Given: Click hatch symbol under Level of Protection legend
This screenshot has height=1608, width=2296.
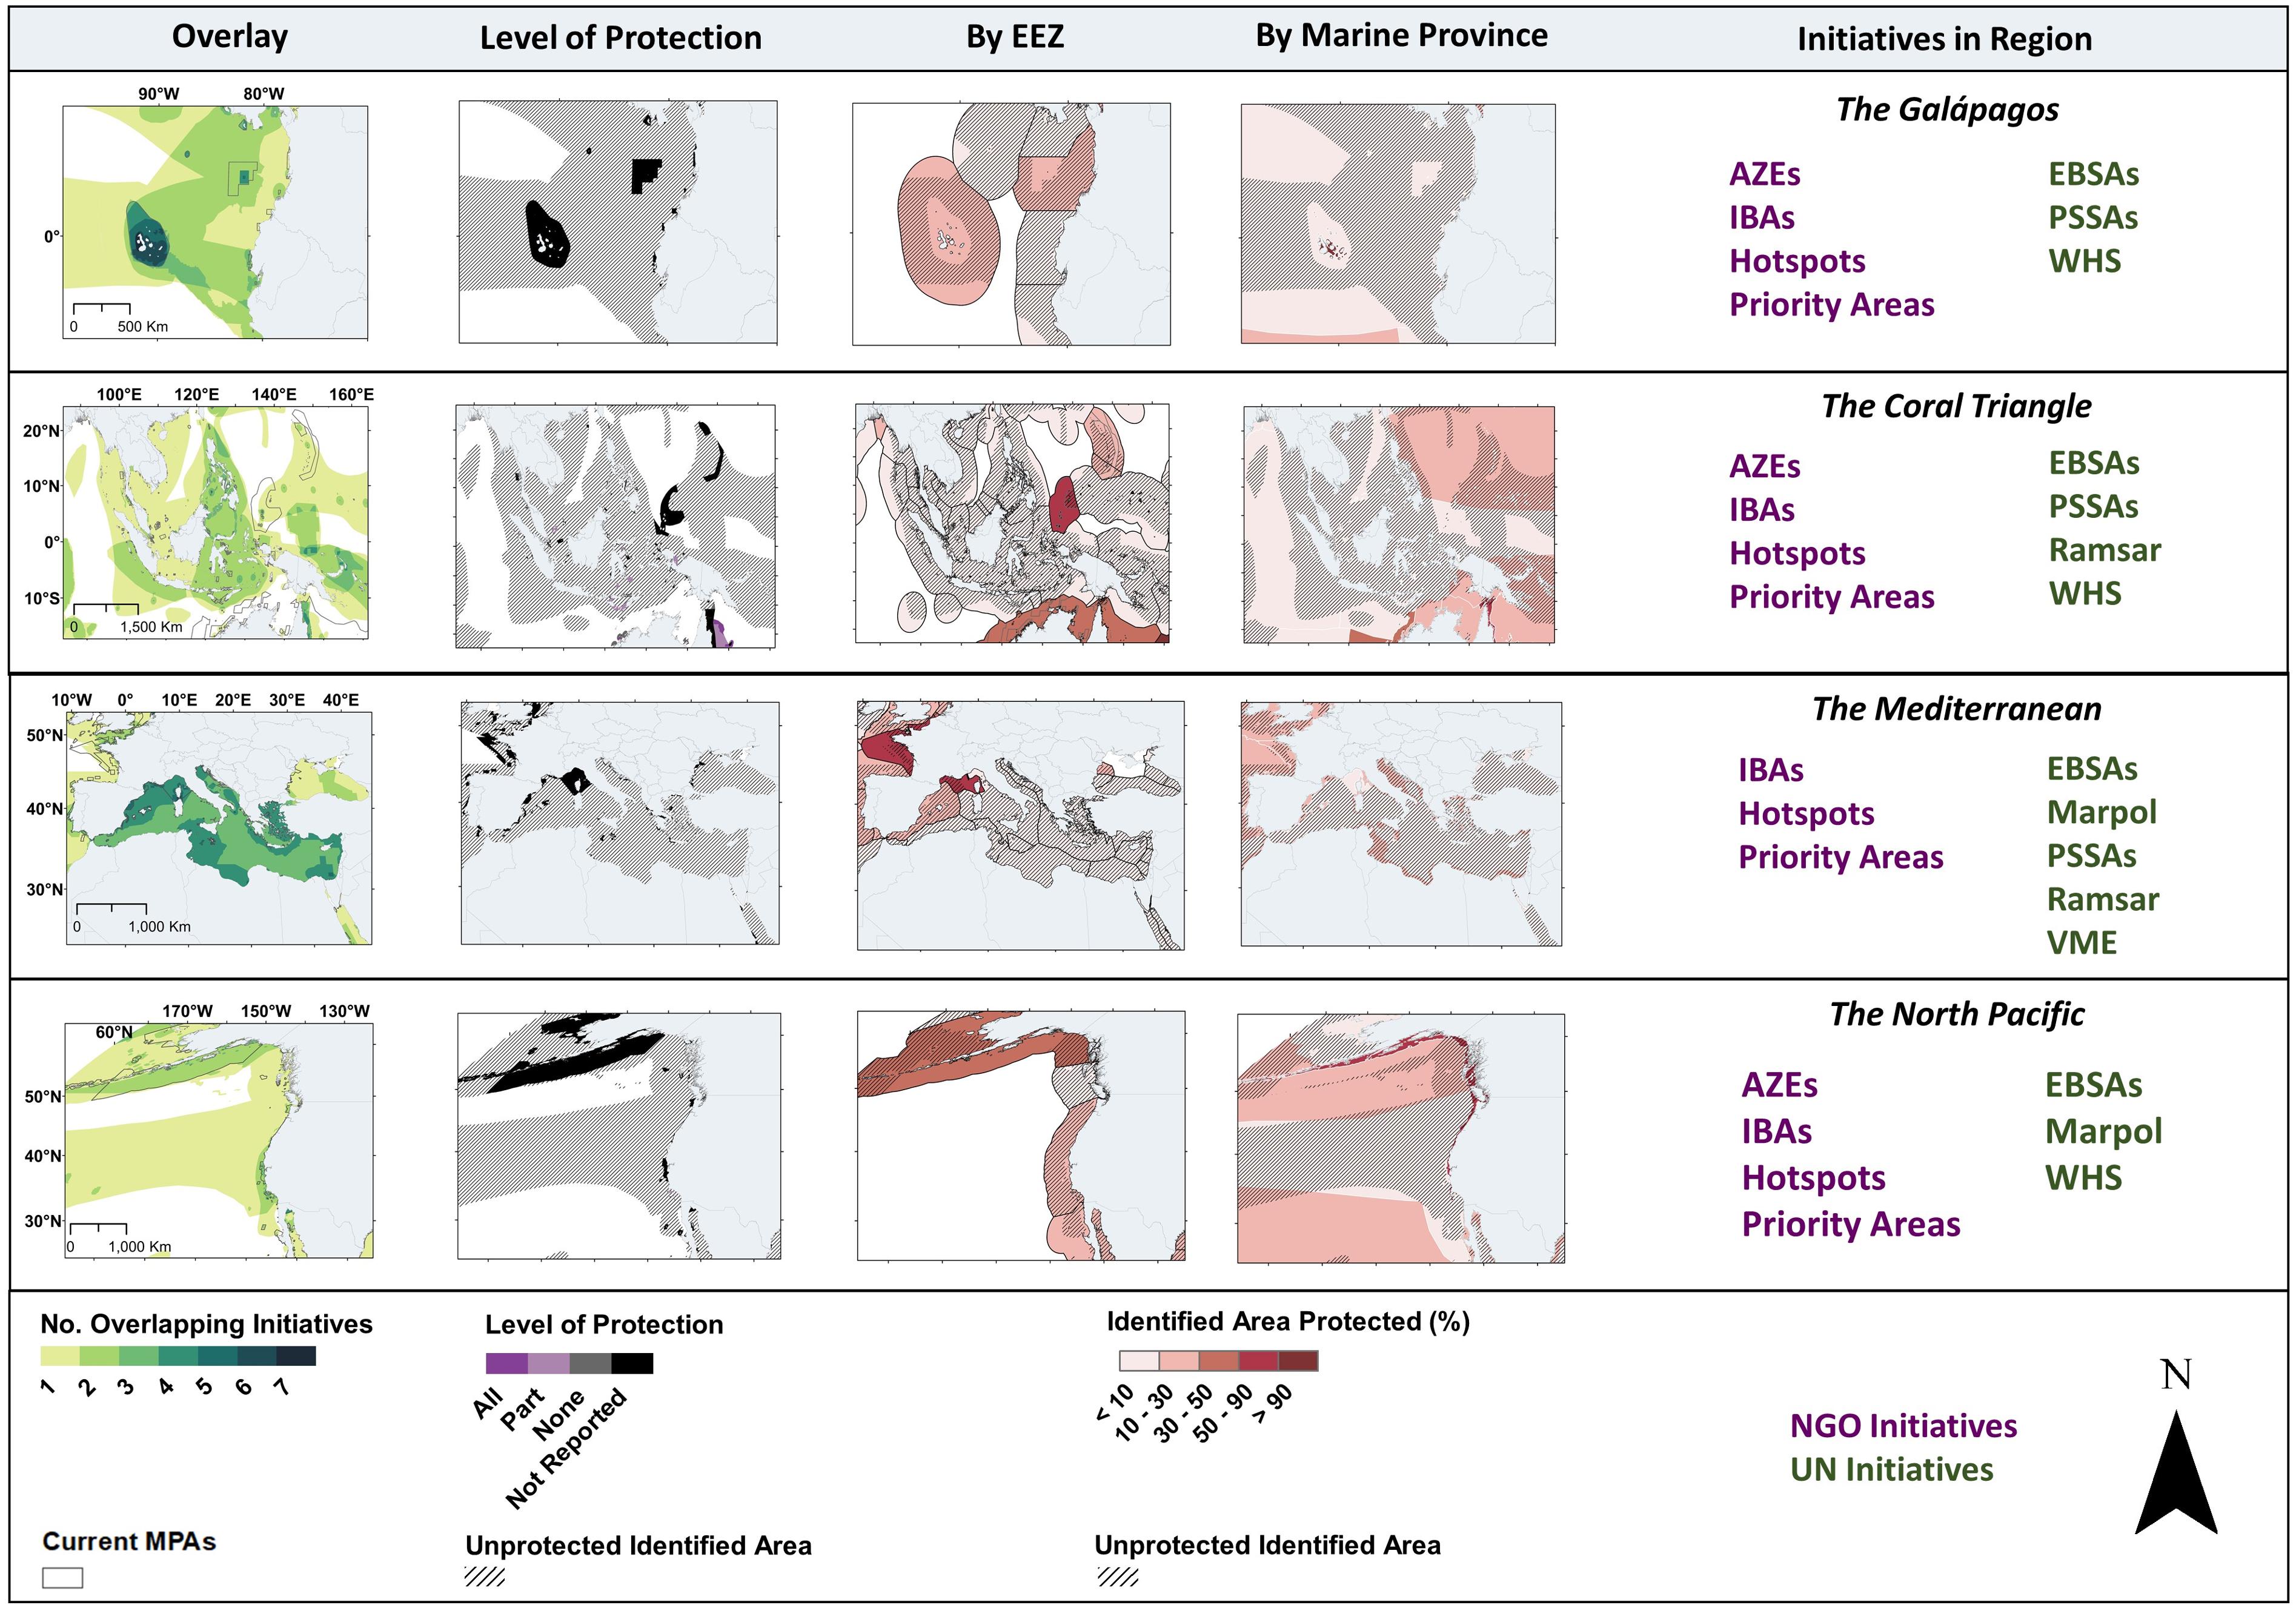Looking at the screenshot, I should pyautogui.click(x=484, y=1576).
